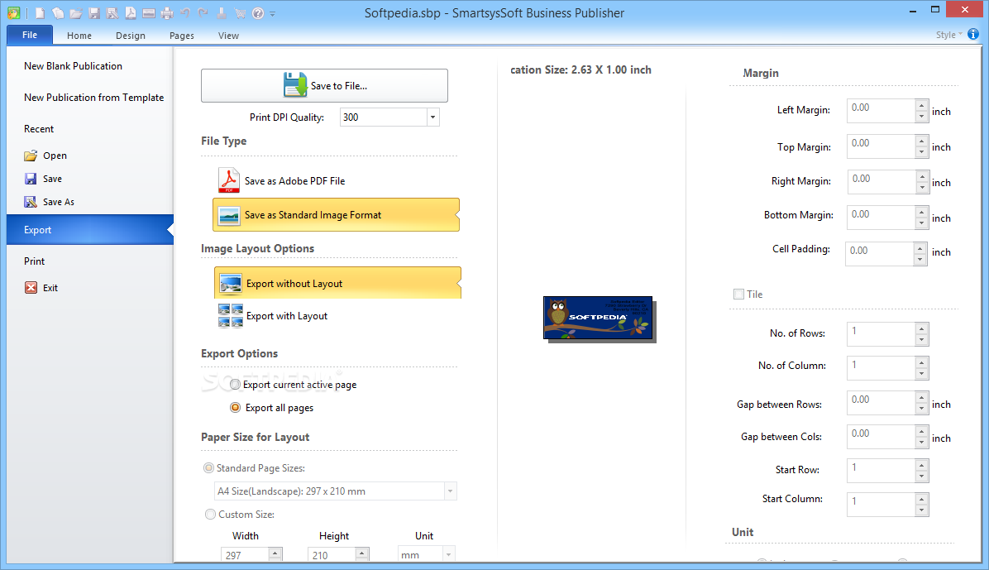Screen dimensions: 989x570
Task: Click the Save As icon in File sidebar
Action: click(31, 202)
